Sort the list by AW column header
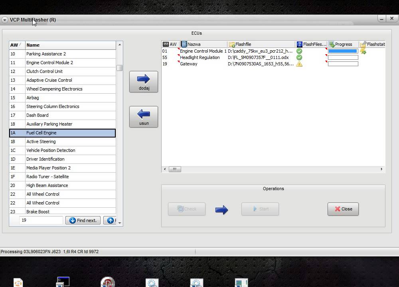399x287 pixels. click(17, 45)
